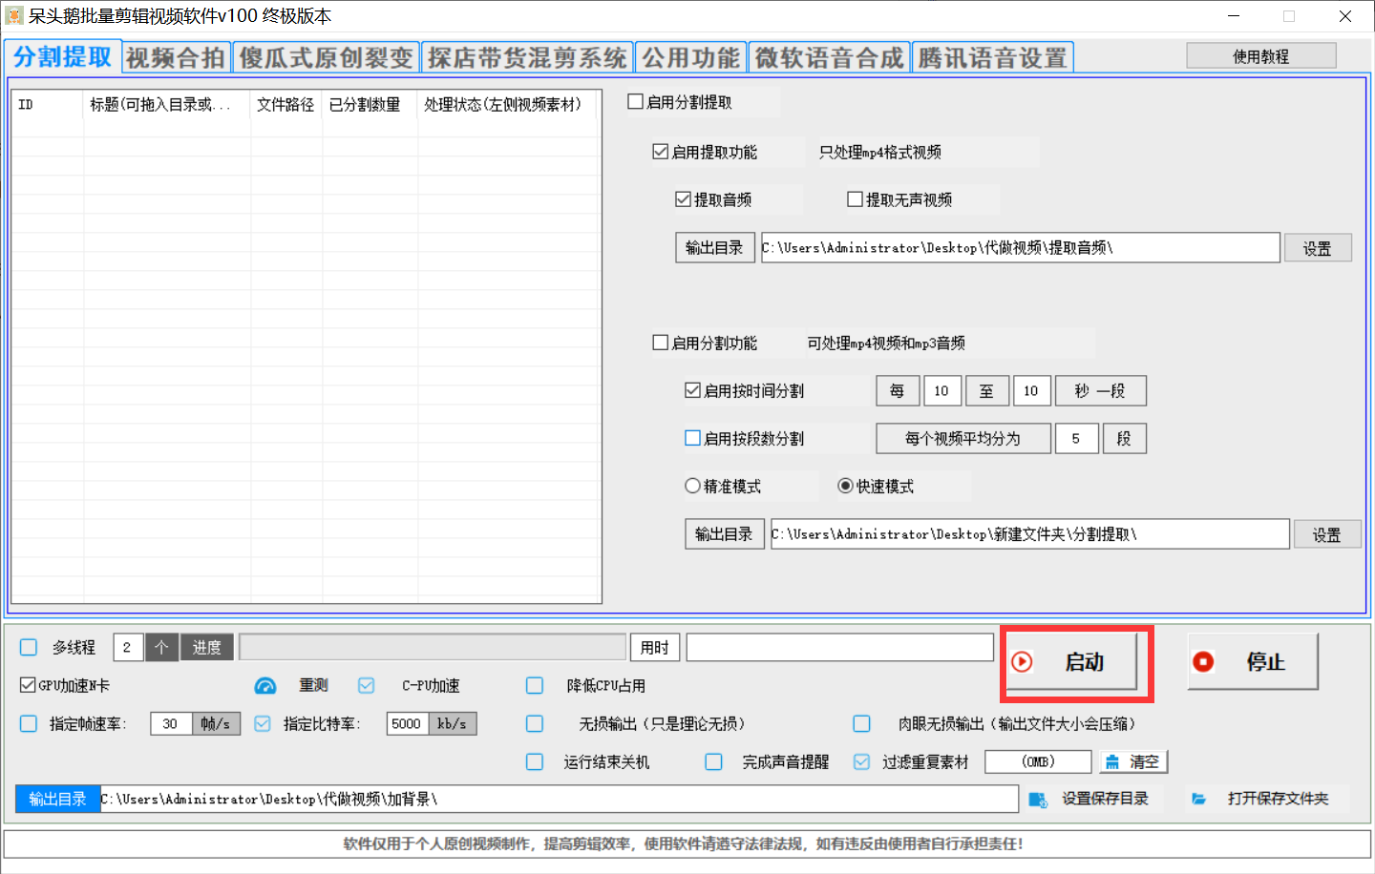This screenshot has height=874, width=1375.
Task: Click the 进度 progress bar
Action: 433,647
